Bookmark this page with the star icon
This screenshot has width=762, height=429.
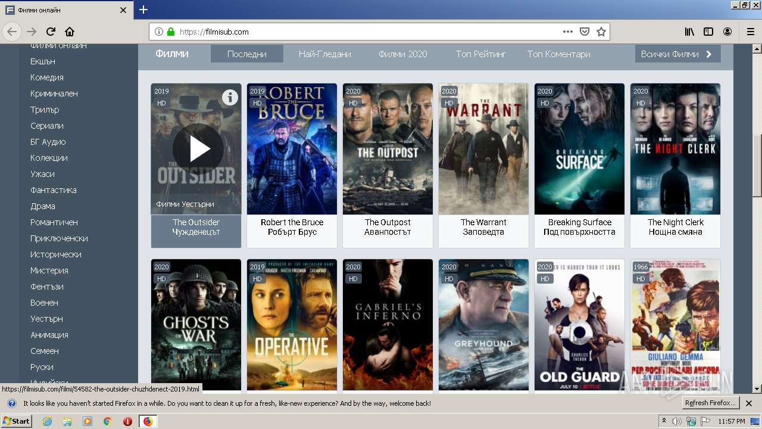pyautogui.click(x=601, y=32)
